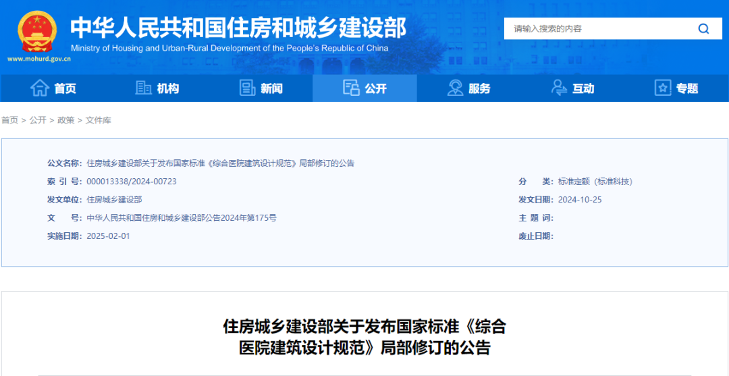Screen dimensions: 729x376
Task: Click the magnifier search icon
Action: pos(703,29)
